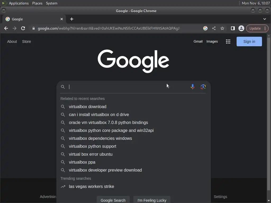This screenshot has width=271, height=203.
Task: Select the Google browser tab
Action: tap(34, 19)
